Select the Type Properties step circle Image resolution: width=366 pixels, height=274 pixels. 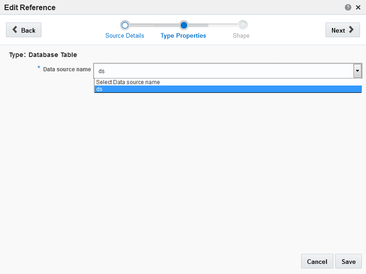point(184,25)
